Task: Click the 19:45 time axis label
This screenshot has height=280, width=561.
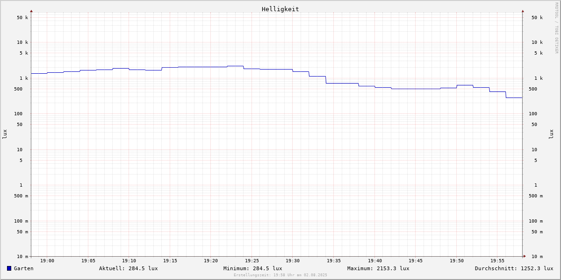Action: pos(416,261)
